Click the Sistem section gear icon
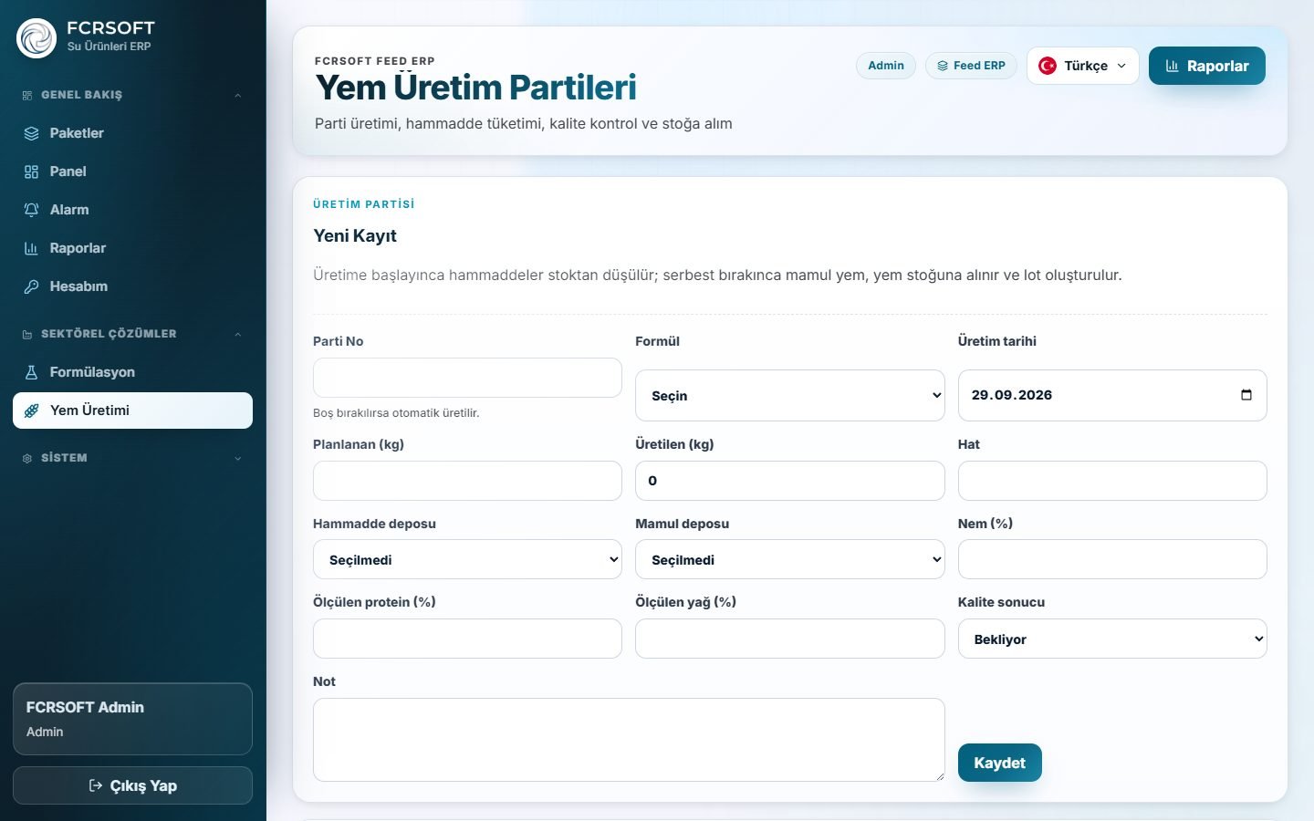1314x821 pixels. tap(27, 458)
